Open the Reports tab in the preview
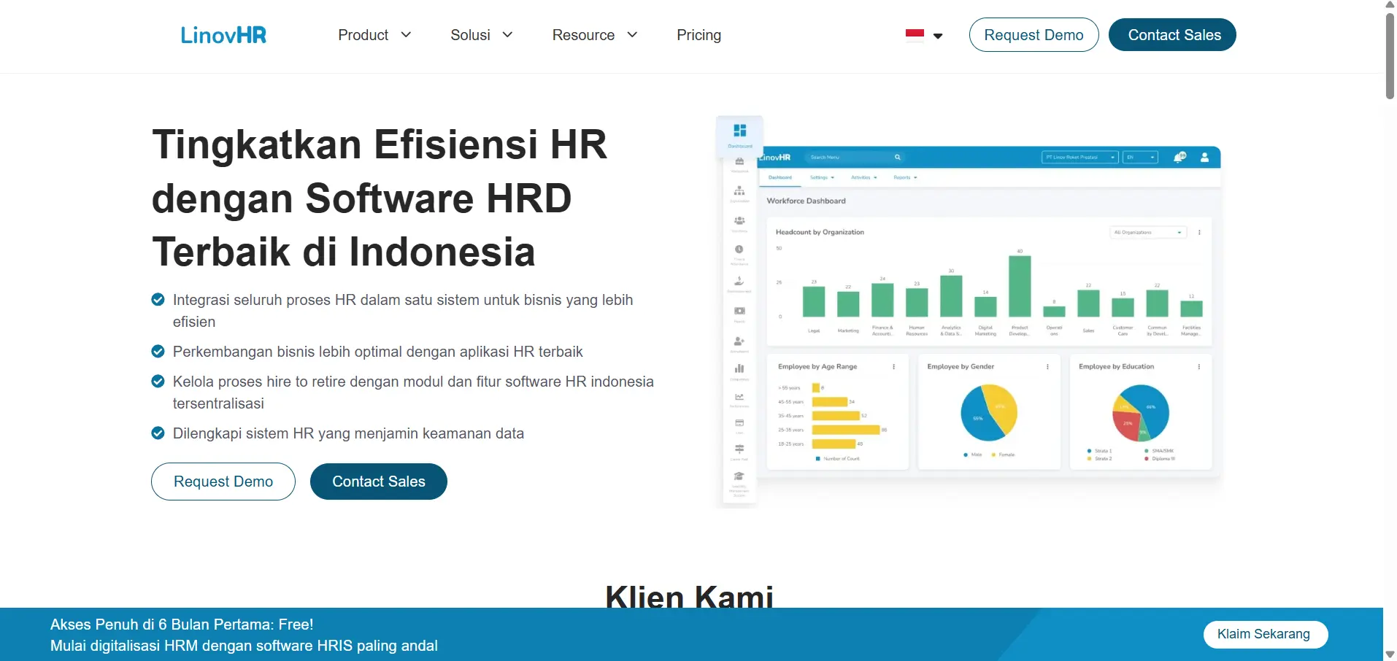1397x661 pixels. click(905, 177)
